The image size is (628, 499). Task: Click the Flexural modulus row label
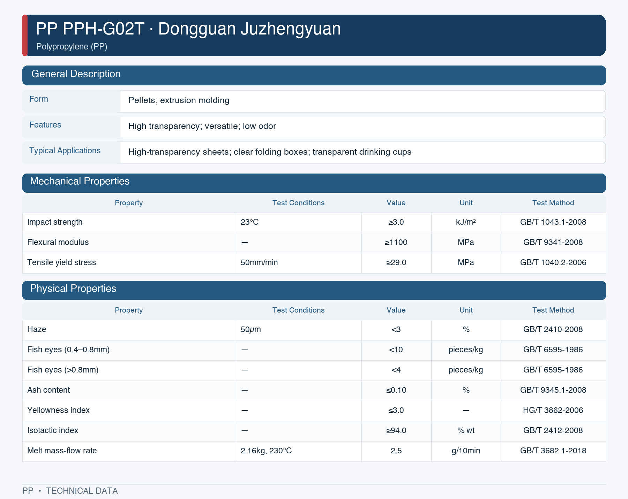[x=58, y=243]
